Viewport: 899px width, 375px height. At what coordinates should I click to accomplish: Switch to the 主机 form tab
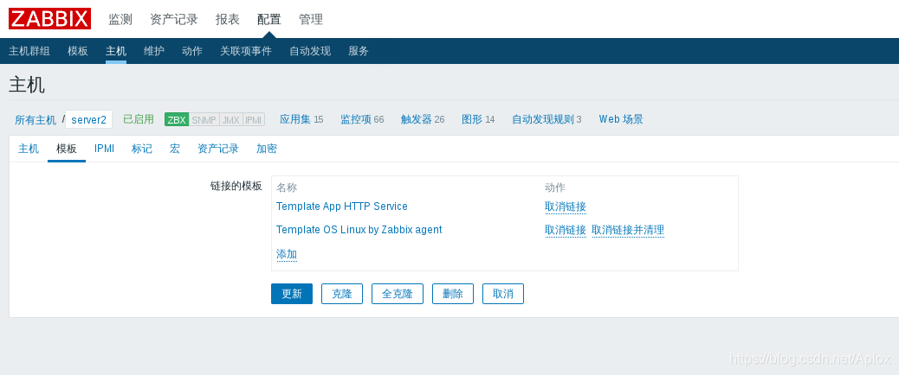point(29,149)
